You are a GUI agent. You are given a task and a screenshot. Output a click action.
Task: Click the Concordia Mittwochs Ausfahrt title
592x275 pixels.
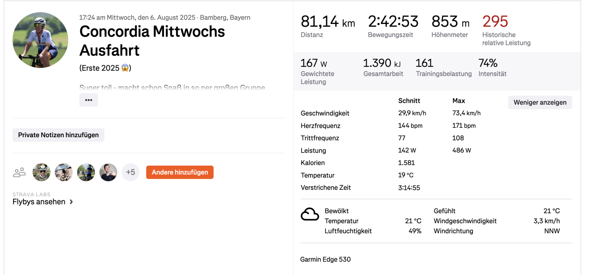pos(152,41)
